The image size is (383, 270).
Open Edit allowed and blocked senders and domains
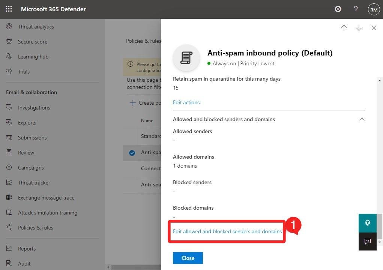pyautogui.click(x=227, y=231)
